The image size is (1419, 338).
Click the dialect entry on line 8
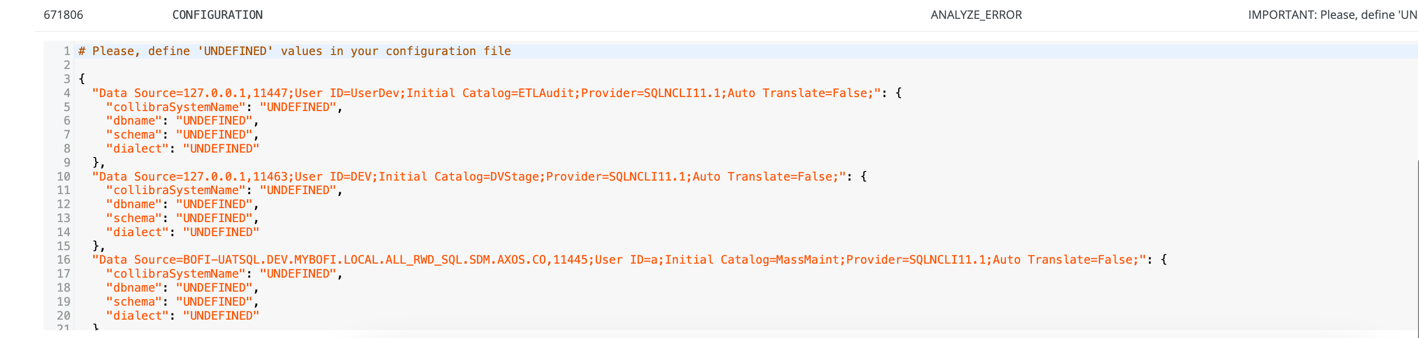pyautogui.click(x=137, y=149)
